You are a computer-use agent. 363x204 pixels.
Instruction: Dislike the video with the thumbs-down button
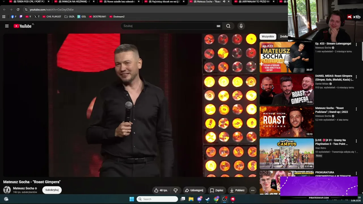pyautogui.click(x=176, y=190)
